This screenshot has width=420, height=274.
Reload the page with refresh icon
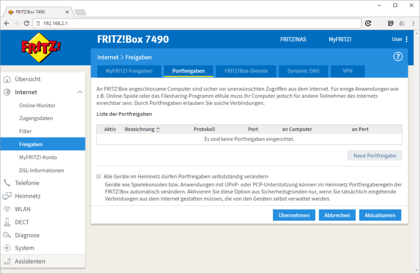point(26,23)
